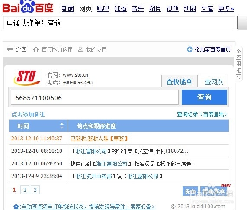The width and height of the screenshot is (247, 210).
Task: Go to results page 3
Action: click(35, 190)
